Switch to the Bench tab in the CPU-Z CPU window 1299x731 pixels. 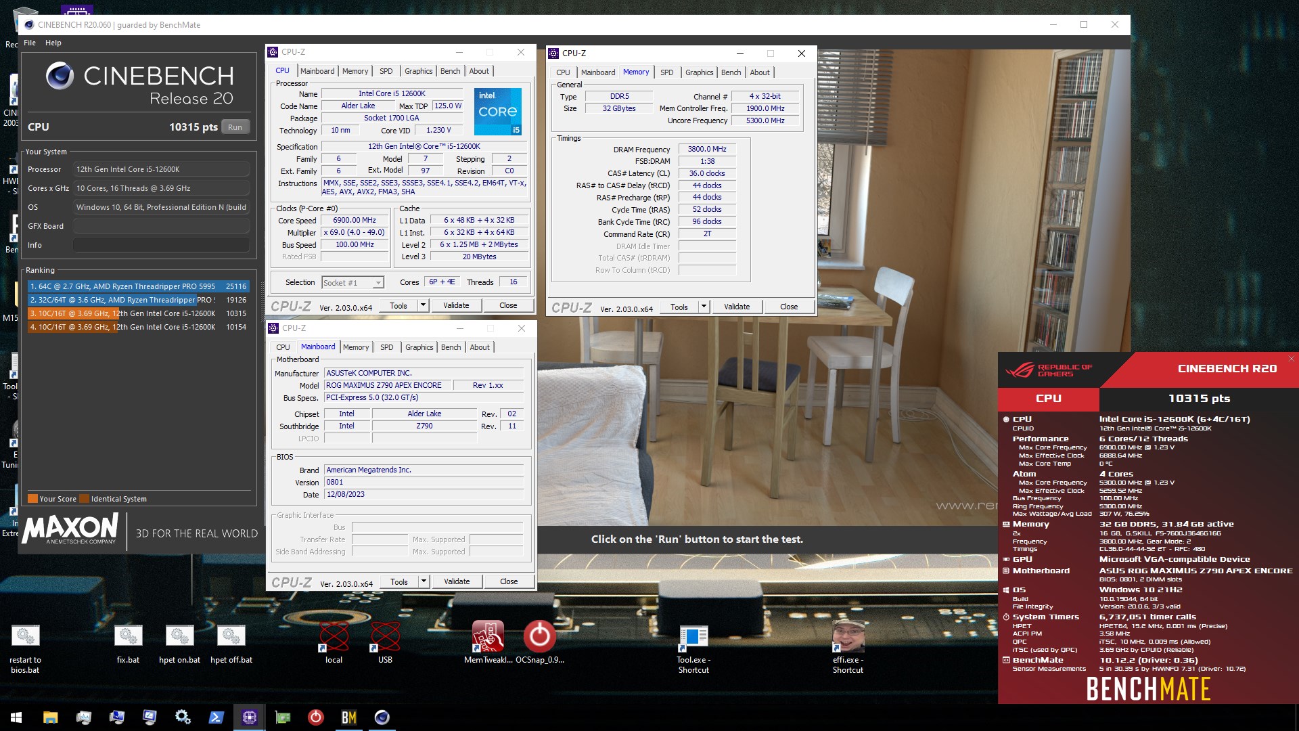(450, 71)
